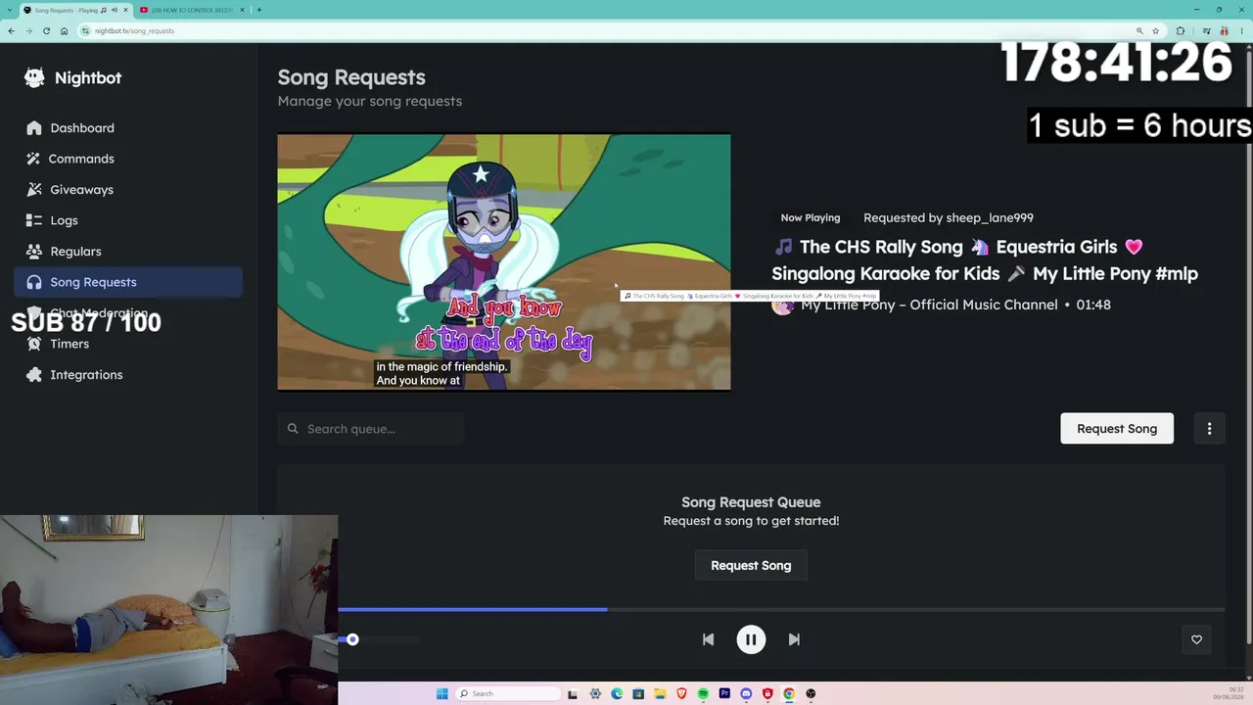1253x705 pixels.
Task: Click the white Request Song button
Action: point(1117,429)
